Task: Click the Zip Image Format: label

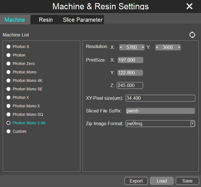Action: pyautogui.click(x=105, y=123)
